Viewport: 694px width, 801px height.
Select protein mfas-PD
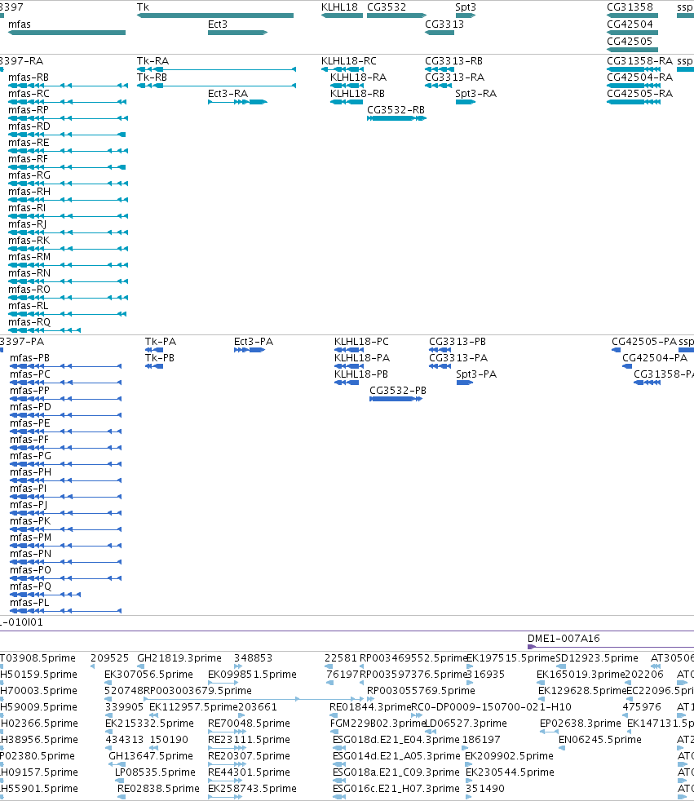coord(66,415)
